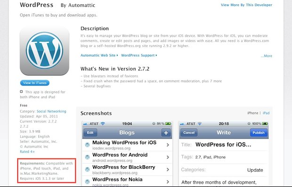This screenshot has height=187, width=292.
Task: Click the Publish button in Write screenshot
Action: tap(259, 132)
